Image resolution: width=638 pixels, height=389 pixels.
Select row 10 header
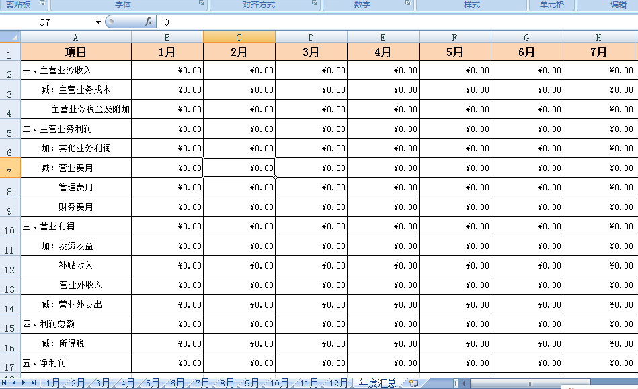(x=10, y=227)
